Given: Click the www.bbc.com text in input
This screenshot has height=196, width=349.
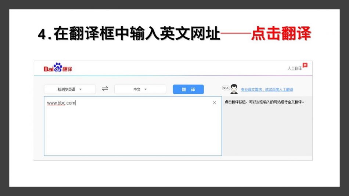Looking at the screenshot, I should coord(61,103).
